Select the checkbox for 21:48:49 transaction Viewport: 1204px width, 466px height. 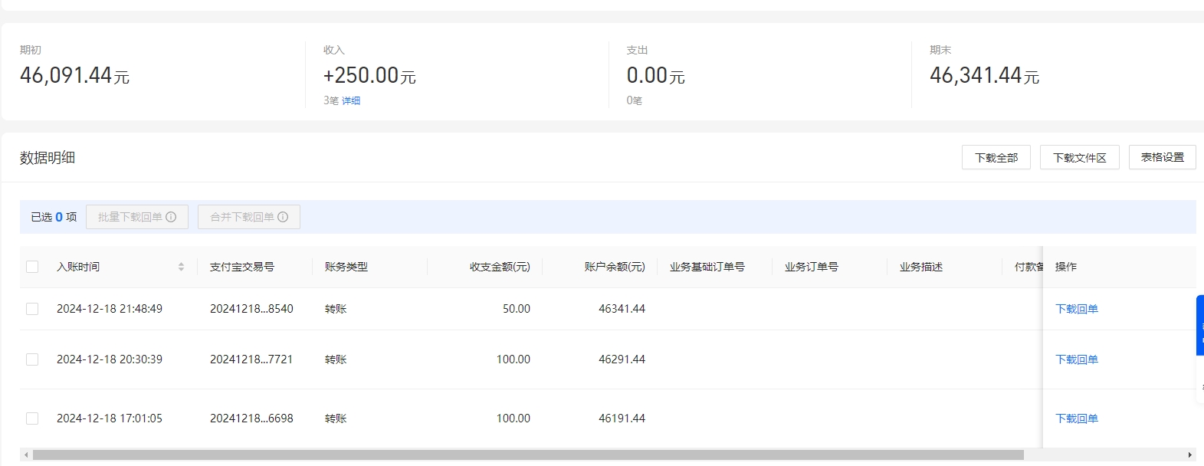coord(32,309)
